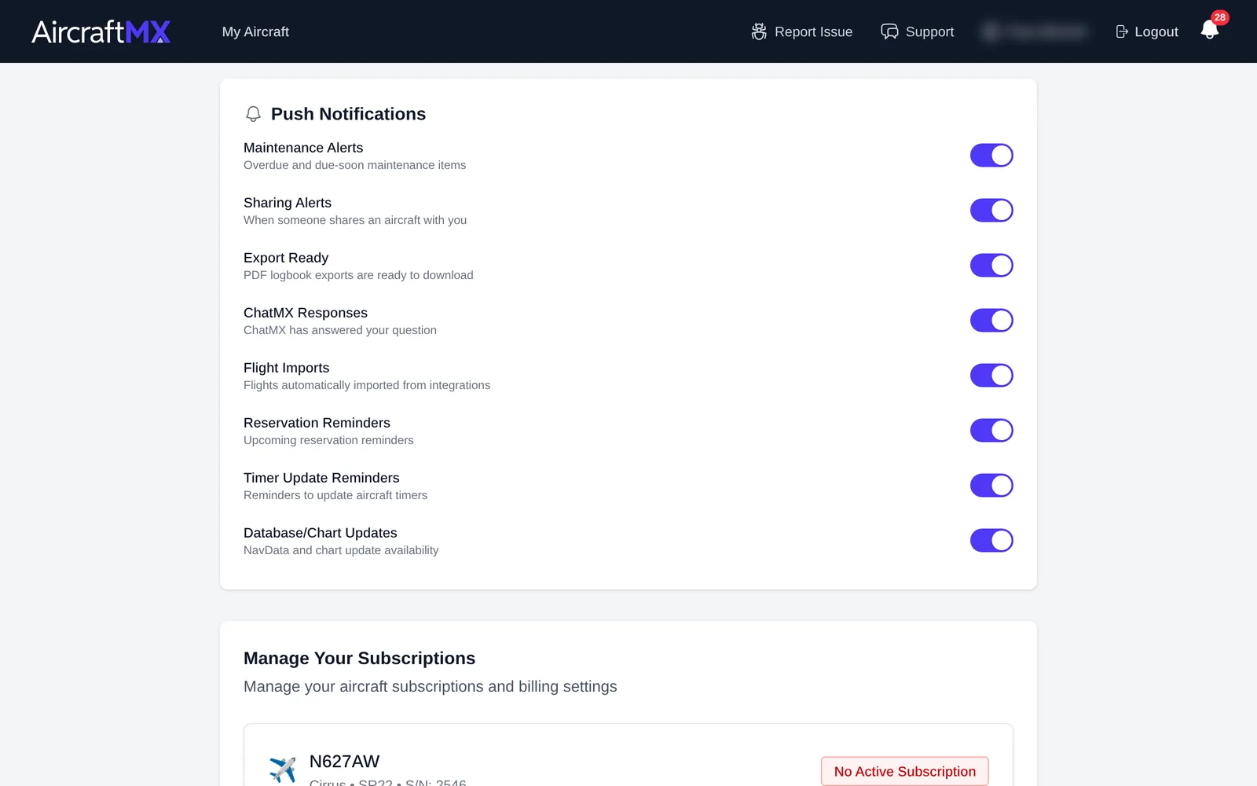Click the Logout text
The height and width of the screenshot is (786, 1257).
click(x=1156, y=31)
